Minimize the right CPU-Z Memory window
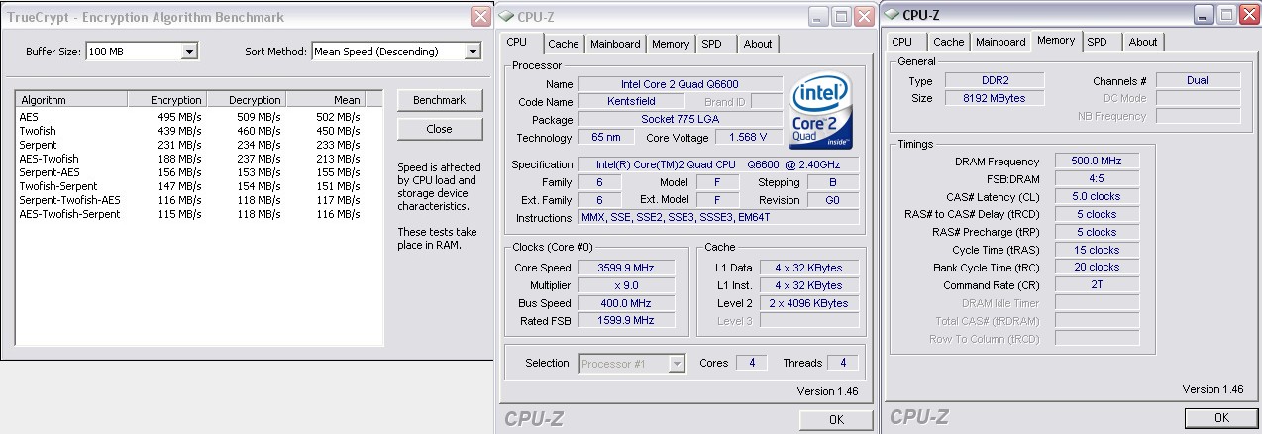The width and height of the screenshot is (1262, 434). pyautogui.click(x=1202, y=15)
